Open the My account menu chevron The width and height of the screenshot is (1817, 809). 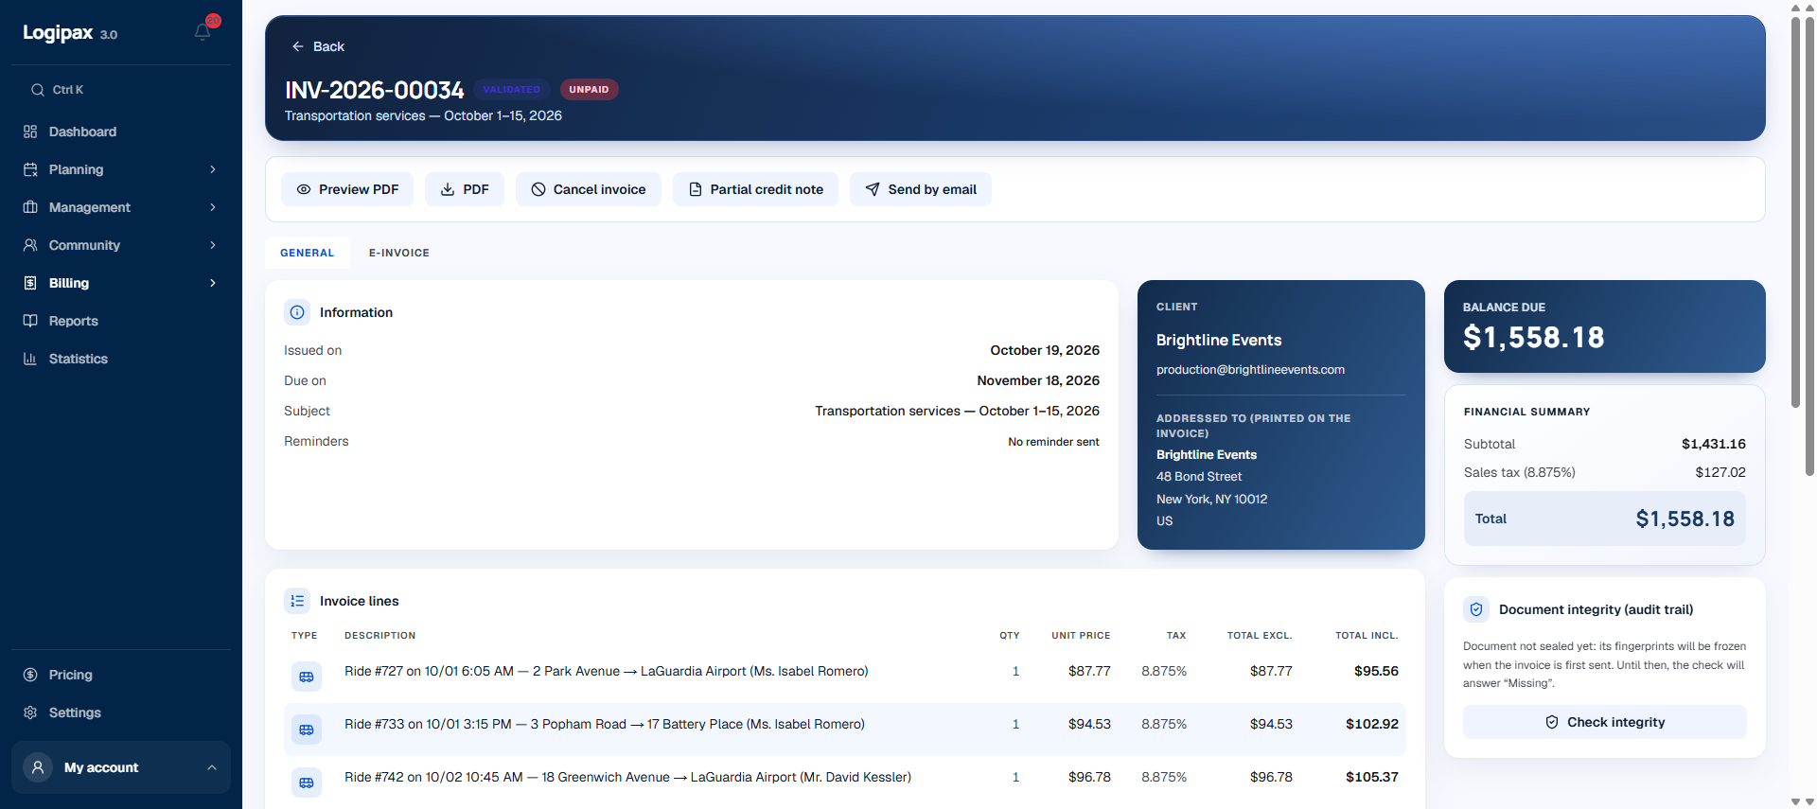point(212,767)
